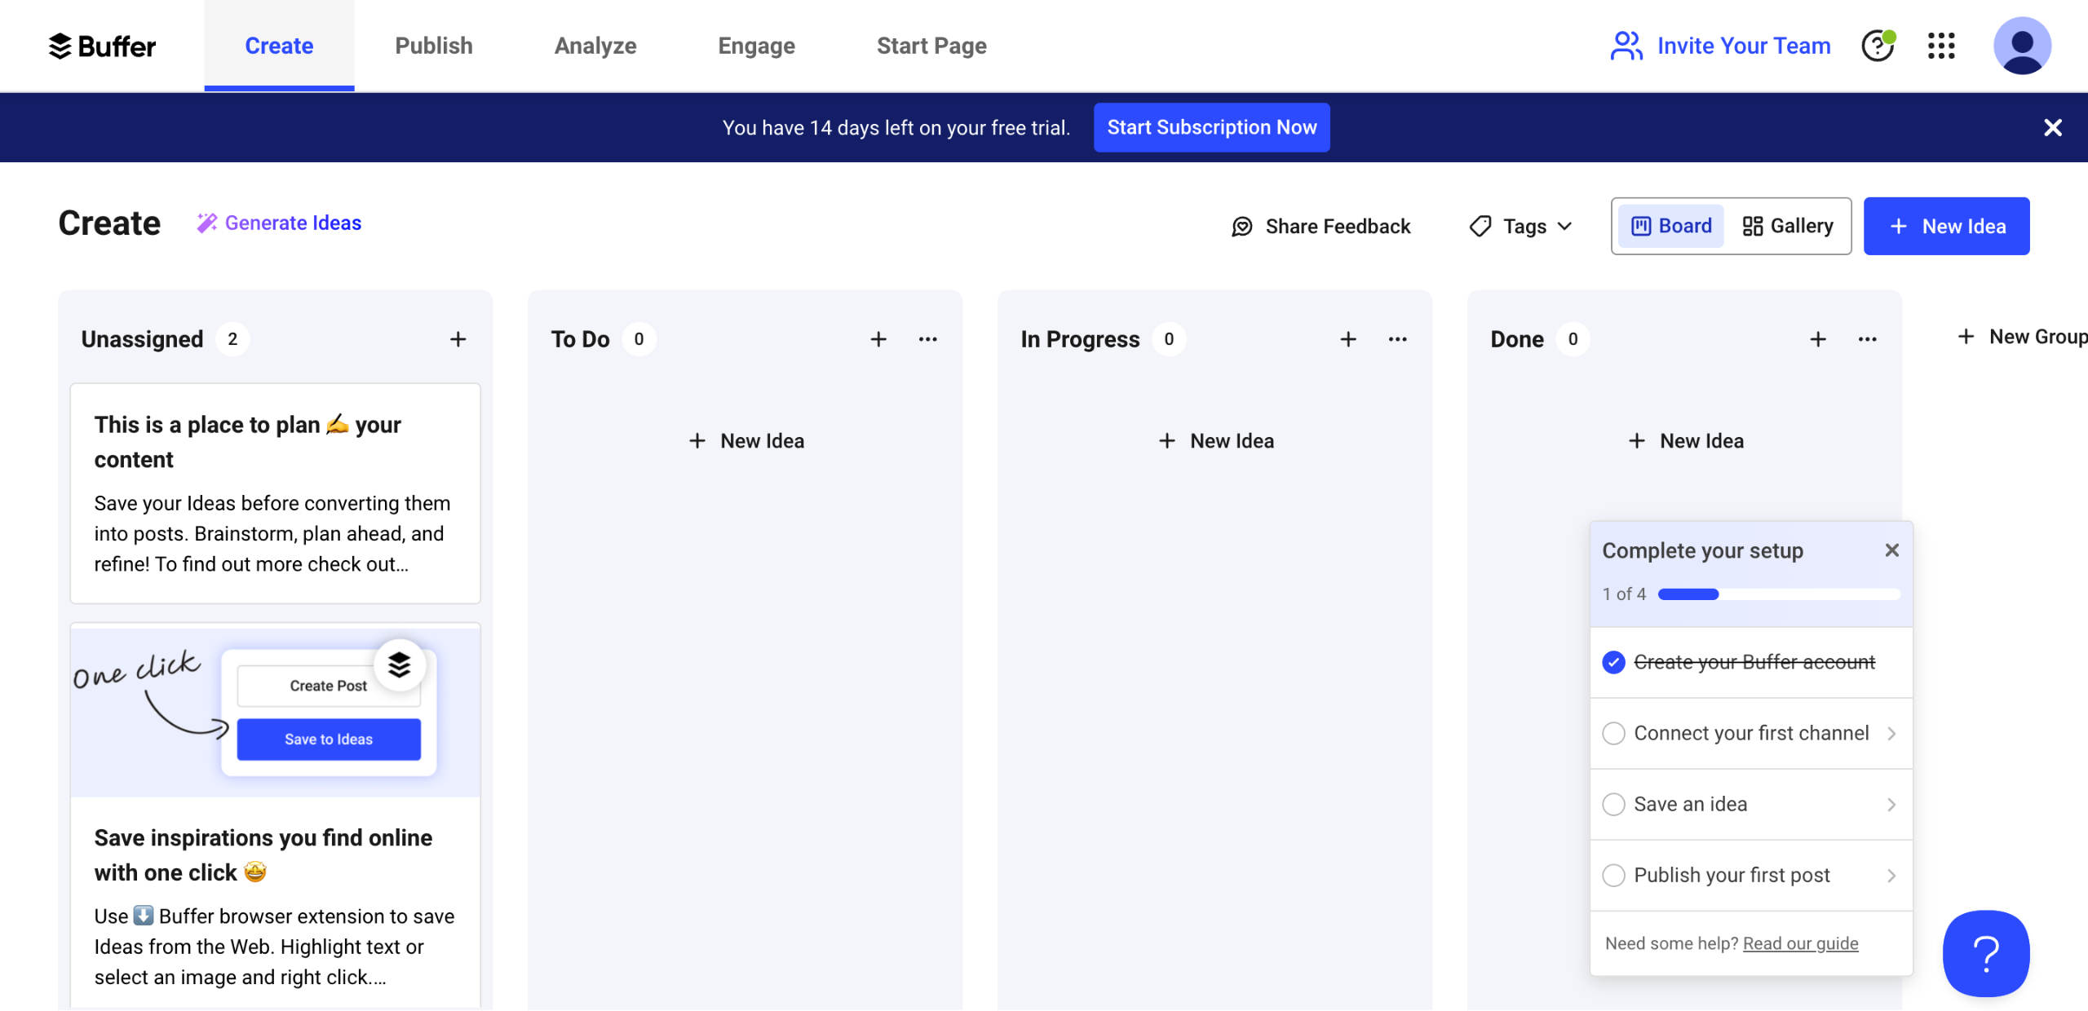Viewport: 2088px width, 1011px height.
Task: Open the Analyze tab
Action: pos(595,46)
